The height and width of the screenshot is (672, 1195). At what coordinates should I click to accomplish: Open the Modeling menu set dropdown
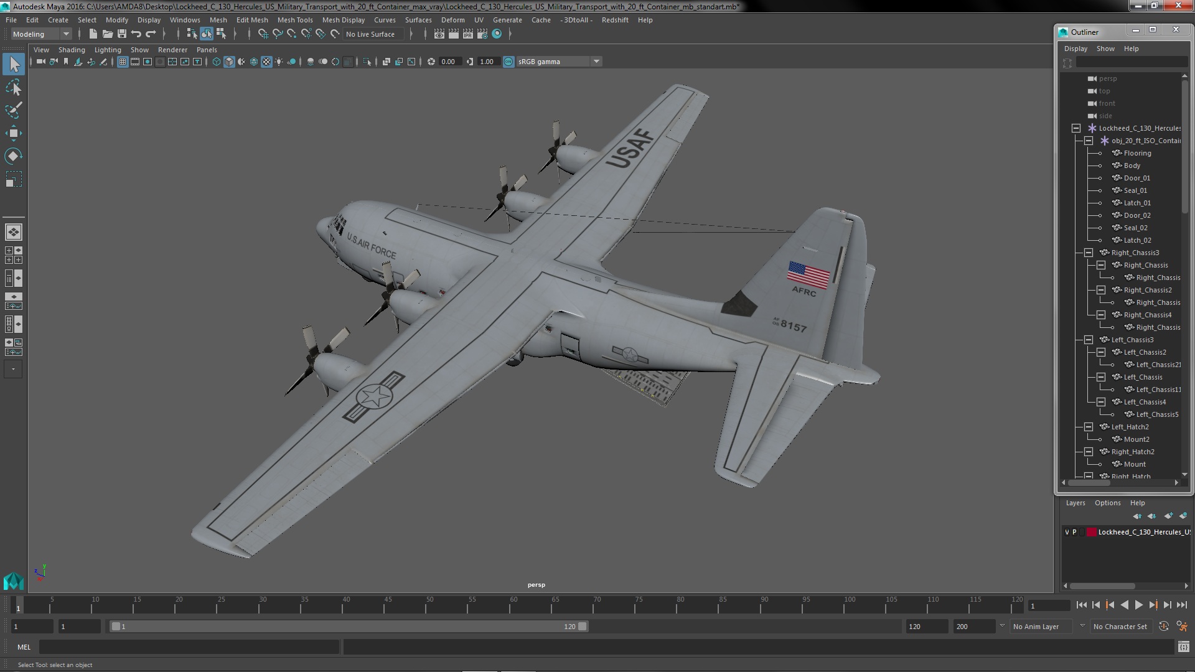(x=41, y=34)
